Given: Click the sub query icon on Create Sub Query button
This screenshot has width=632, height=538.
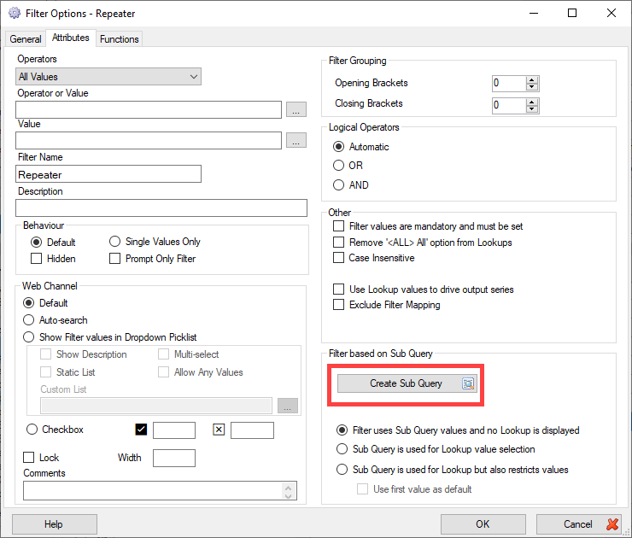Looking at the screenshot, I should click(x=467, y=383).
